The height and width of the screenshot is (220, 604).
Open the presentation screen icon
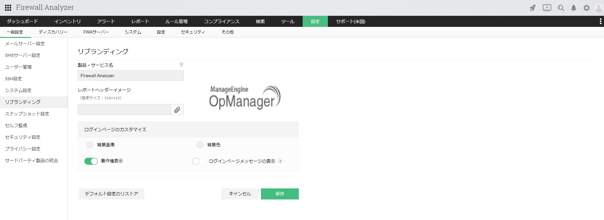(x=547, y=8)
